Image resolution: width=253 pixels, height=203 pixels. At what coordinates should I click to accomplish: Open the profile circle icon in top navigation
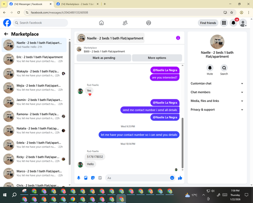click(x=149, y=23)
